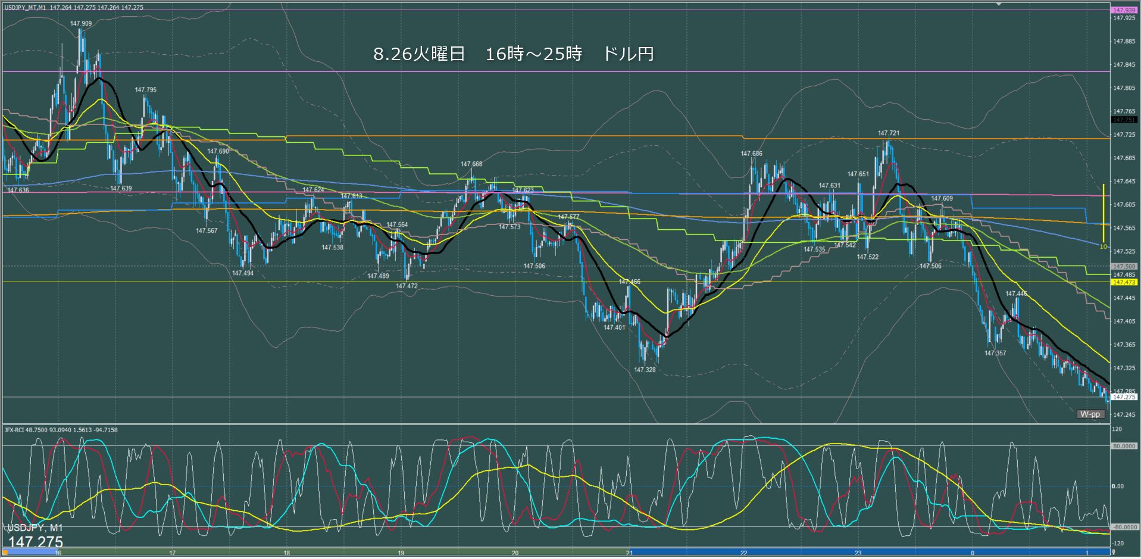Click the JFX-RCI indicator name label

coord(61,430)
